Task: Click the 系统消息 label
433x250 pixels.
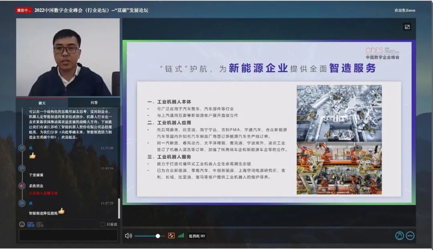Action: click(36, 186)
